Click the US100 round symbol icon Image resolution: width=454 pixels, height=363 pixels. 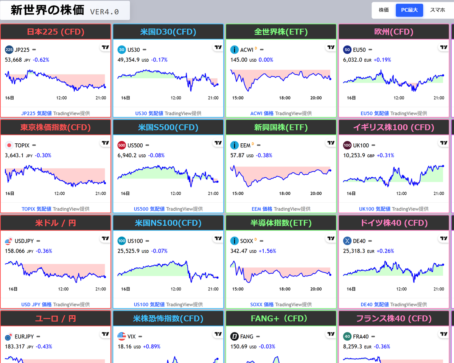click(122, 241)
